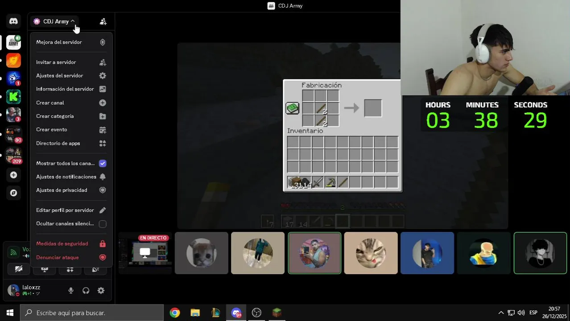Open the orange flame server icon
This screenshot has width=570, height=321.
(x=13, y=60)
